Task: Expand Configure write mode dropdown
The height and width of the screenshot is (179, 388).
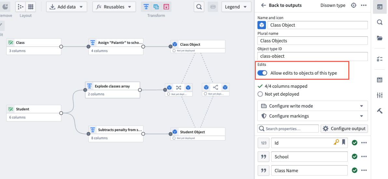Action: [x=312, y=106]
